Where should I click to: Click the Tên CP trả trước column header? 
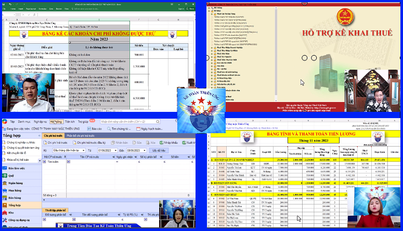[x=89, y=157]
